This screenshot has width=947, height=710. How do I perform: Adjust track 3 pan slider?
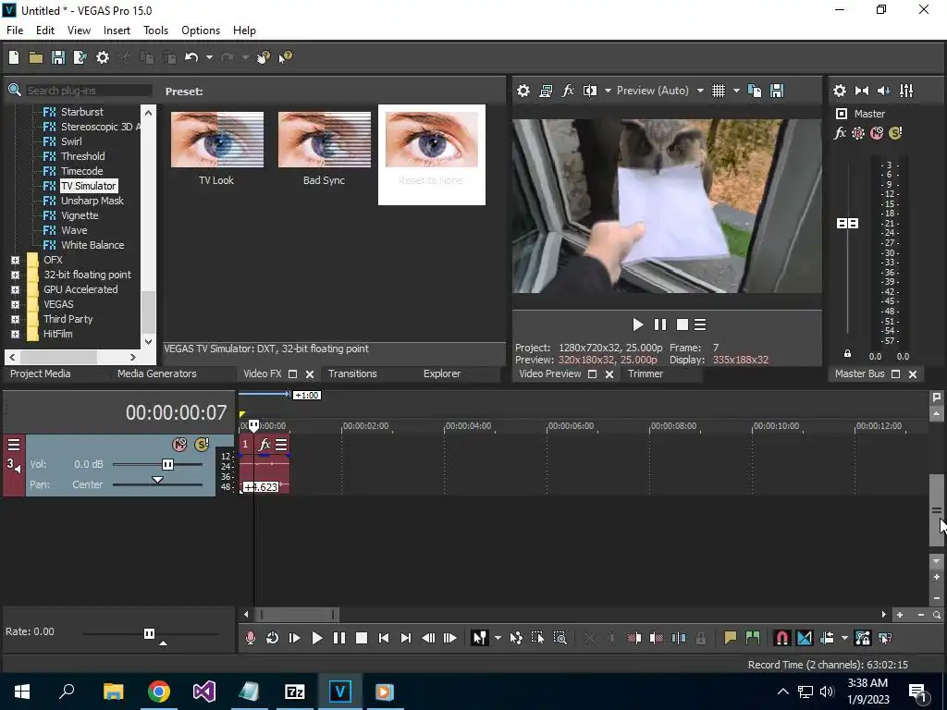click(x=157, y=481)
